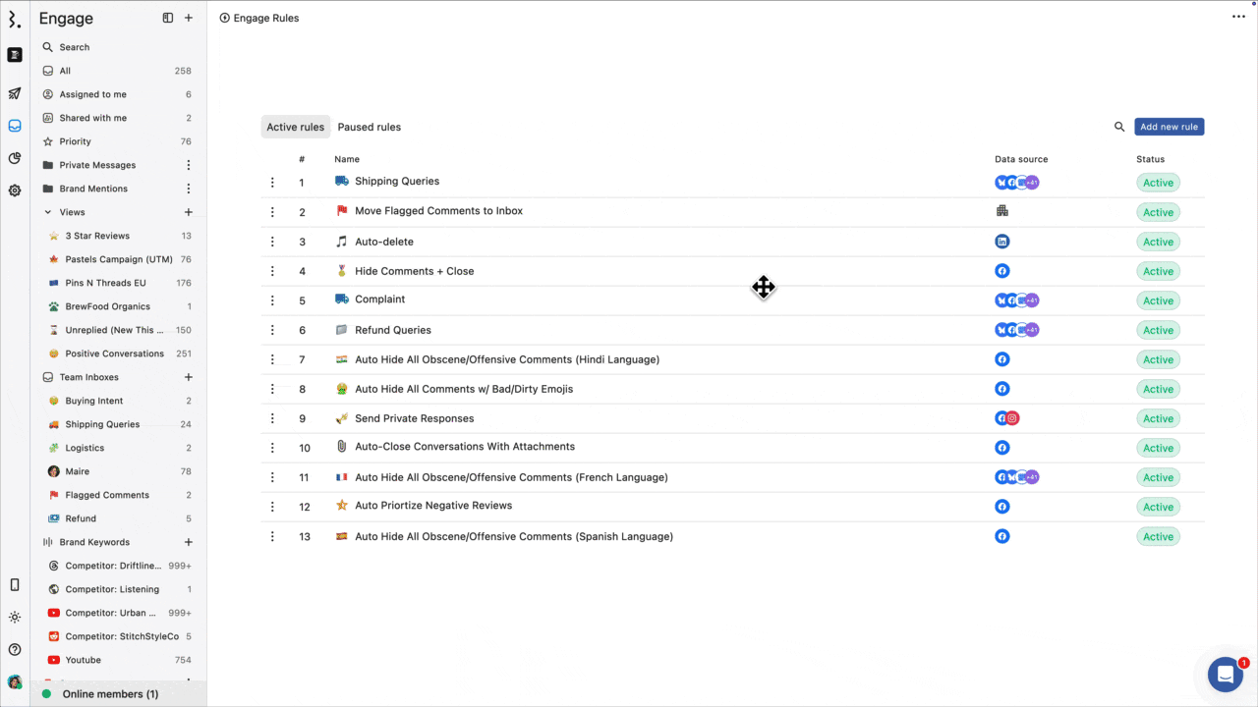The width and height of the screenshot is (1258, 707).
Task: Select the Active rules tab
Action: click(295, 127)
